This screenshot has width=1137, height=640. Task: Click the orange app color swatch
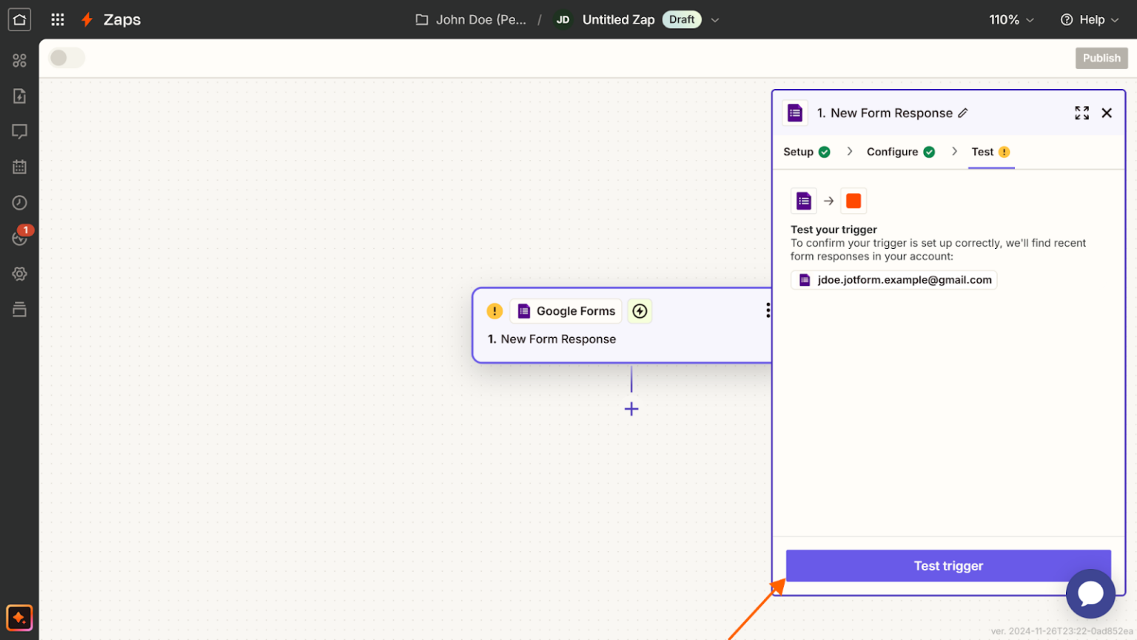pos(853,201)
